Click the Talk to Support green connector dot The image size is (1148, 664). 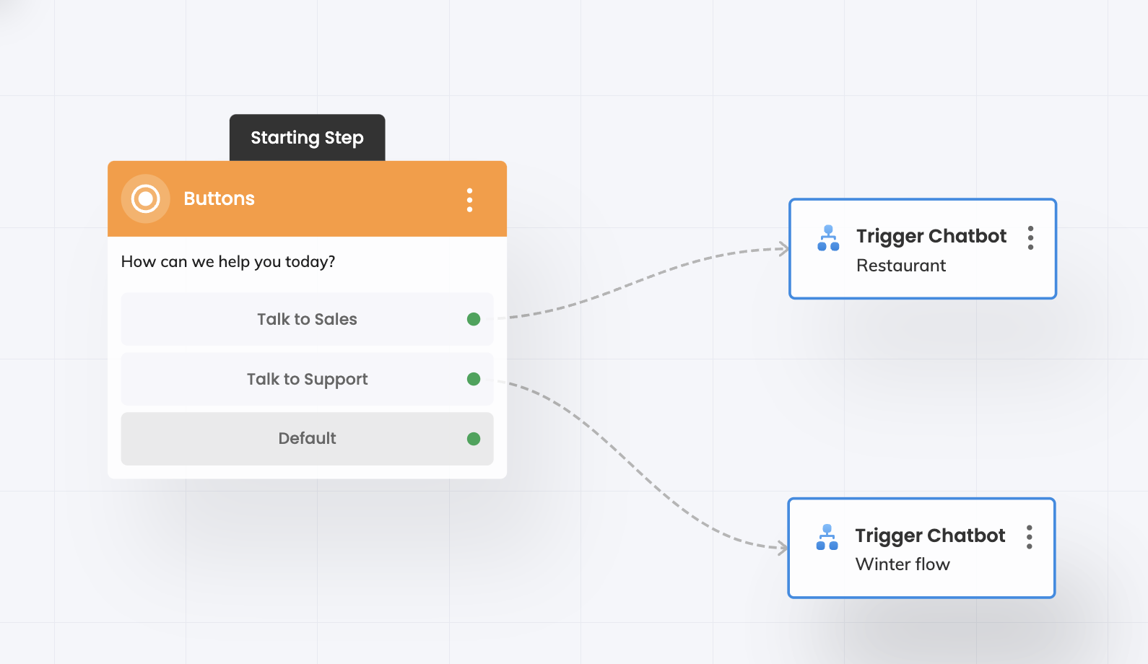(x=474, y=379)
